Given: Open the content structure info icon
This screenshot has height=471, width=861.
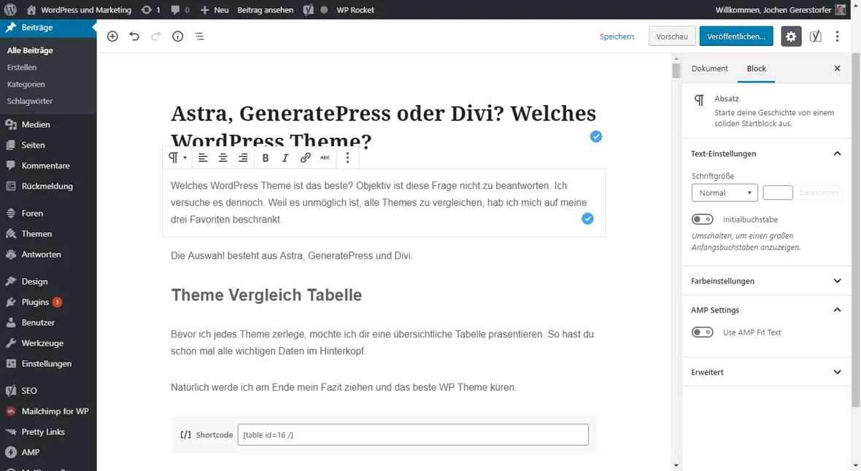Looking at the screenshot, I should (x=177, y=36).
